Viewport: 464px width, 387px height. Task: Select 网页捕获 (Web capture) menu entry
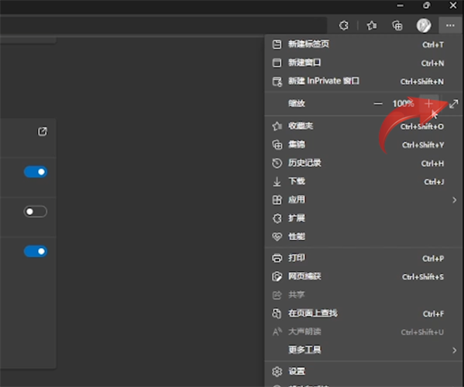pyautogui.click(x=304, y=277)
